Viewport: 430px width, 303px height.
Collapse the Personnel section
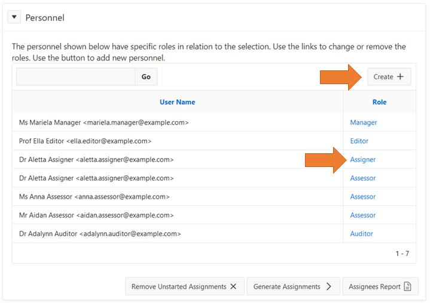coord(15,17)
